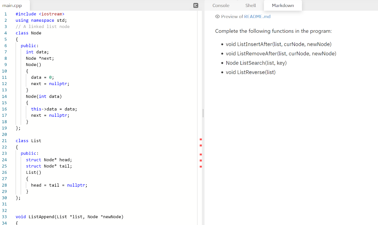Place cursor on the include iostream directive
The width and height of the screenshot is (378, 225).
[x=41, y=14]
